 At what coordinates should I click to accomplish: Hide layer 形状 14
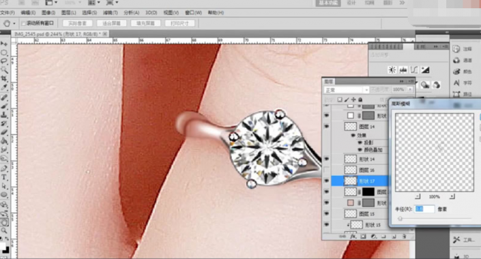click(x=326, y=159)
